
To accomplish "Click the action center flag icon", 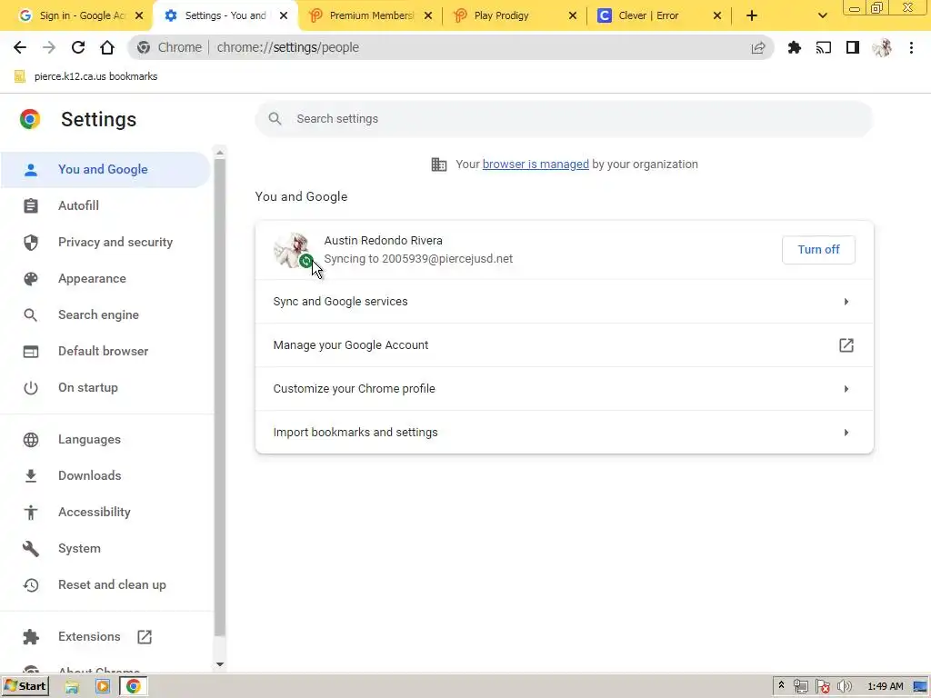I will 822,687.
